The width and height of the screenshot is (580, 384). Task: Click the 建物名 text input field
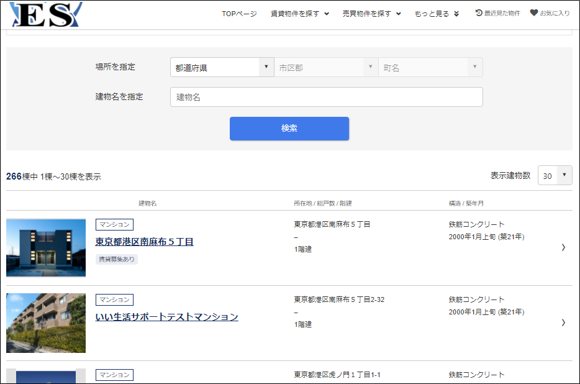click(x=326, y=97)
